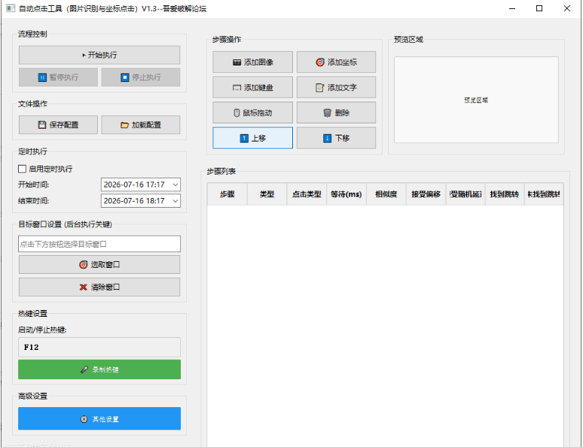Click the target icon on 选取窗口
The width and height of the screenshot is (583, 447).
pyautogui.click(x=84, y=265)
